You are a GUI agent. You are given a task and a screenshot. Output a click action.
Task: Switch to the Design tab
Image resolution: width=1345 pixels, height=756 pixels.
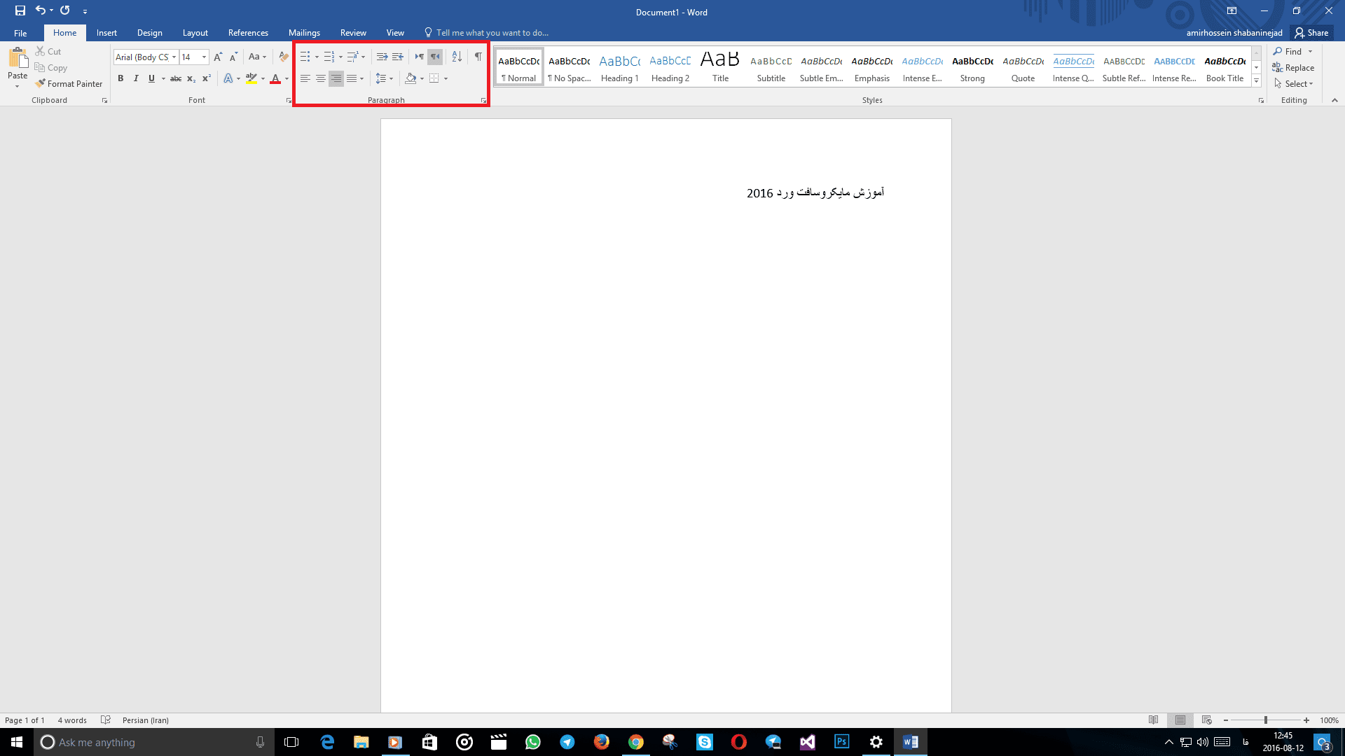coord(149,33)
